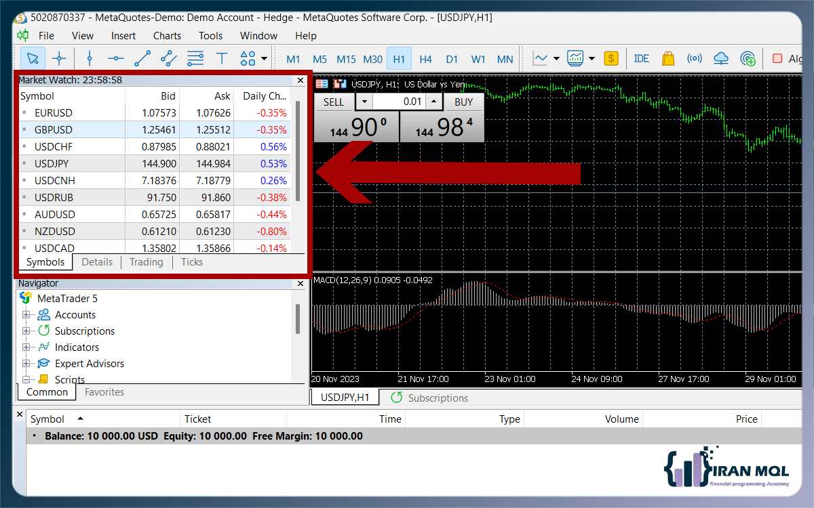814x508 pixels.
Task: Select the Fibonacci retracement tool
Action: (x=195, y=59)
